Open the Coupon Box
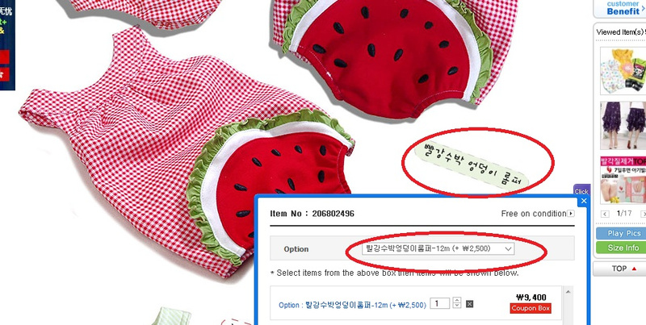 click(531, 308)
